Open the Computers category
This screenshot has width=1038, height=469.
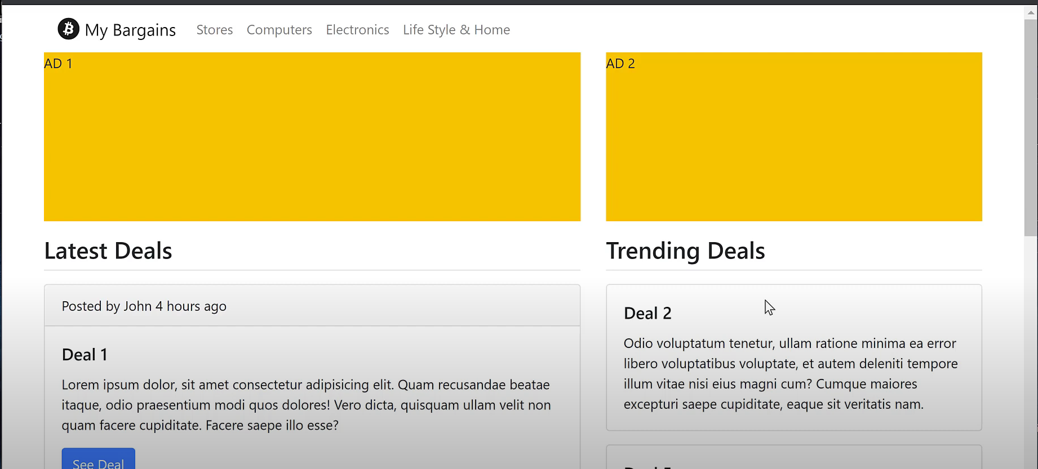point(280,30)
